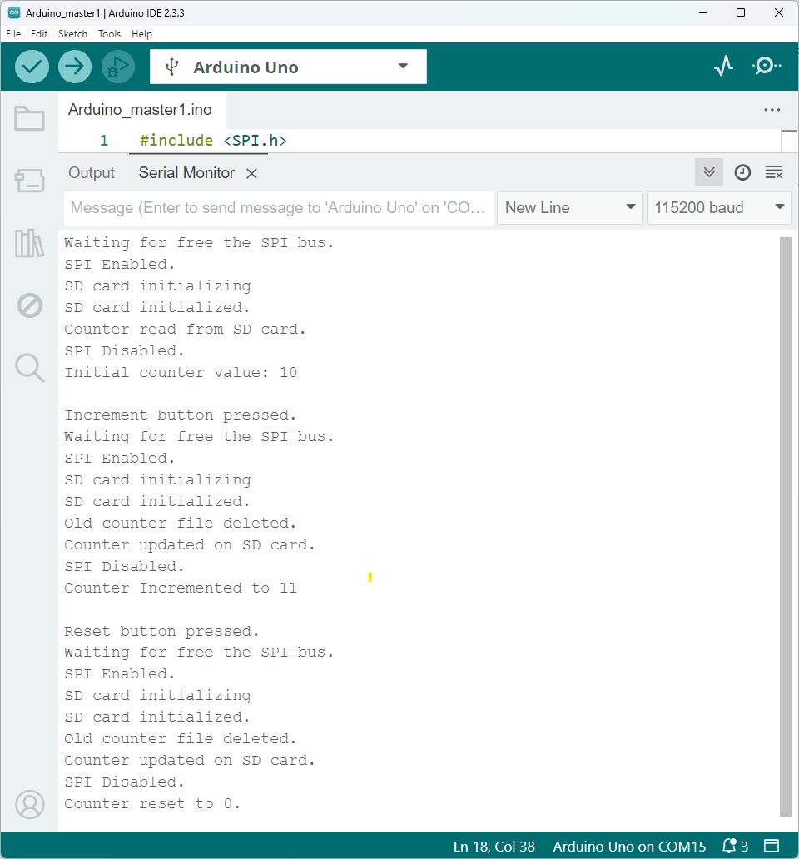This screenshot has height=859, width=799.
Task: Click line number 1 in editor gutter
Action: 103,141
